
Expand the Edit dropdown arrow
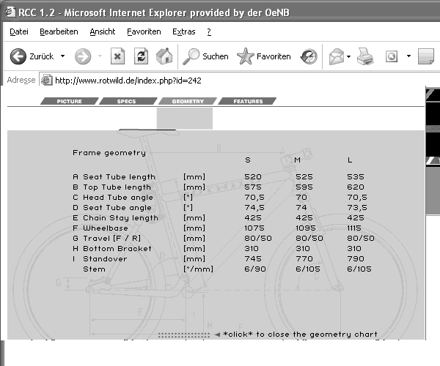coord(409,56)
